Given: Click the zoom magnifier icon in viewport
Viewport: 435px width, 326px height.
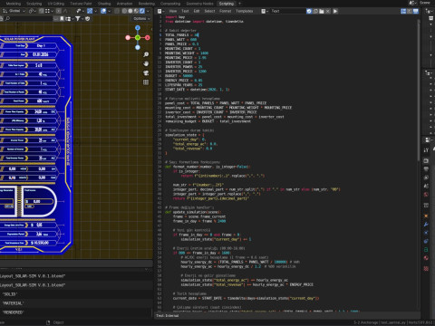Looking at the screenshot, I should click(146, 54).
